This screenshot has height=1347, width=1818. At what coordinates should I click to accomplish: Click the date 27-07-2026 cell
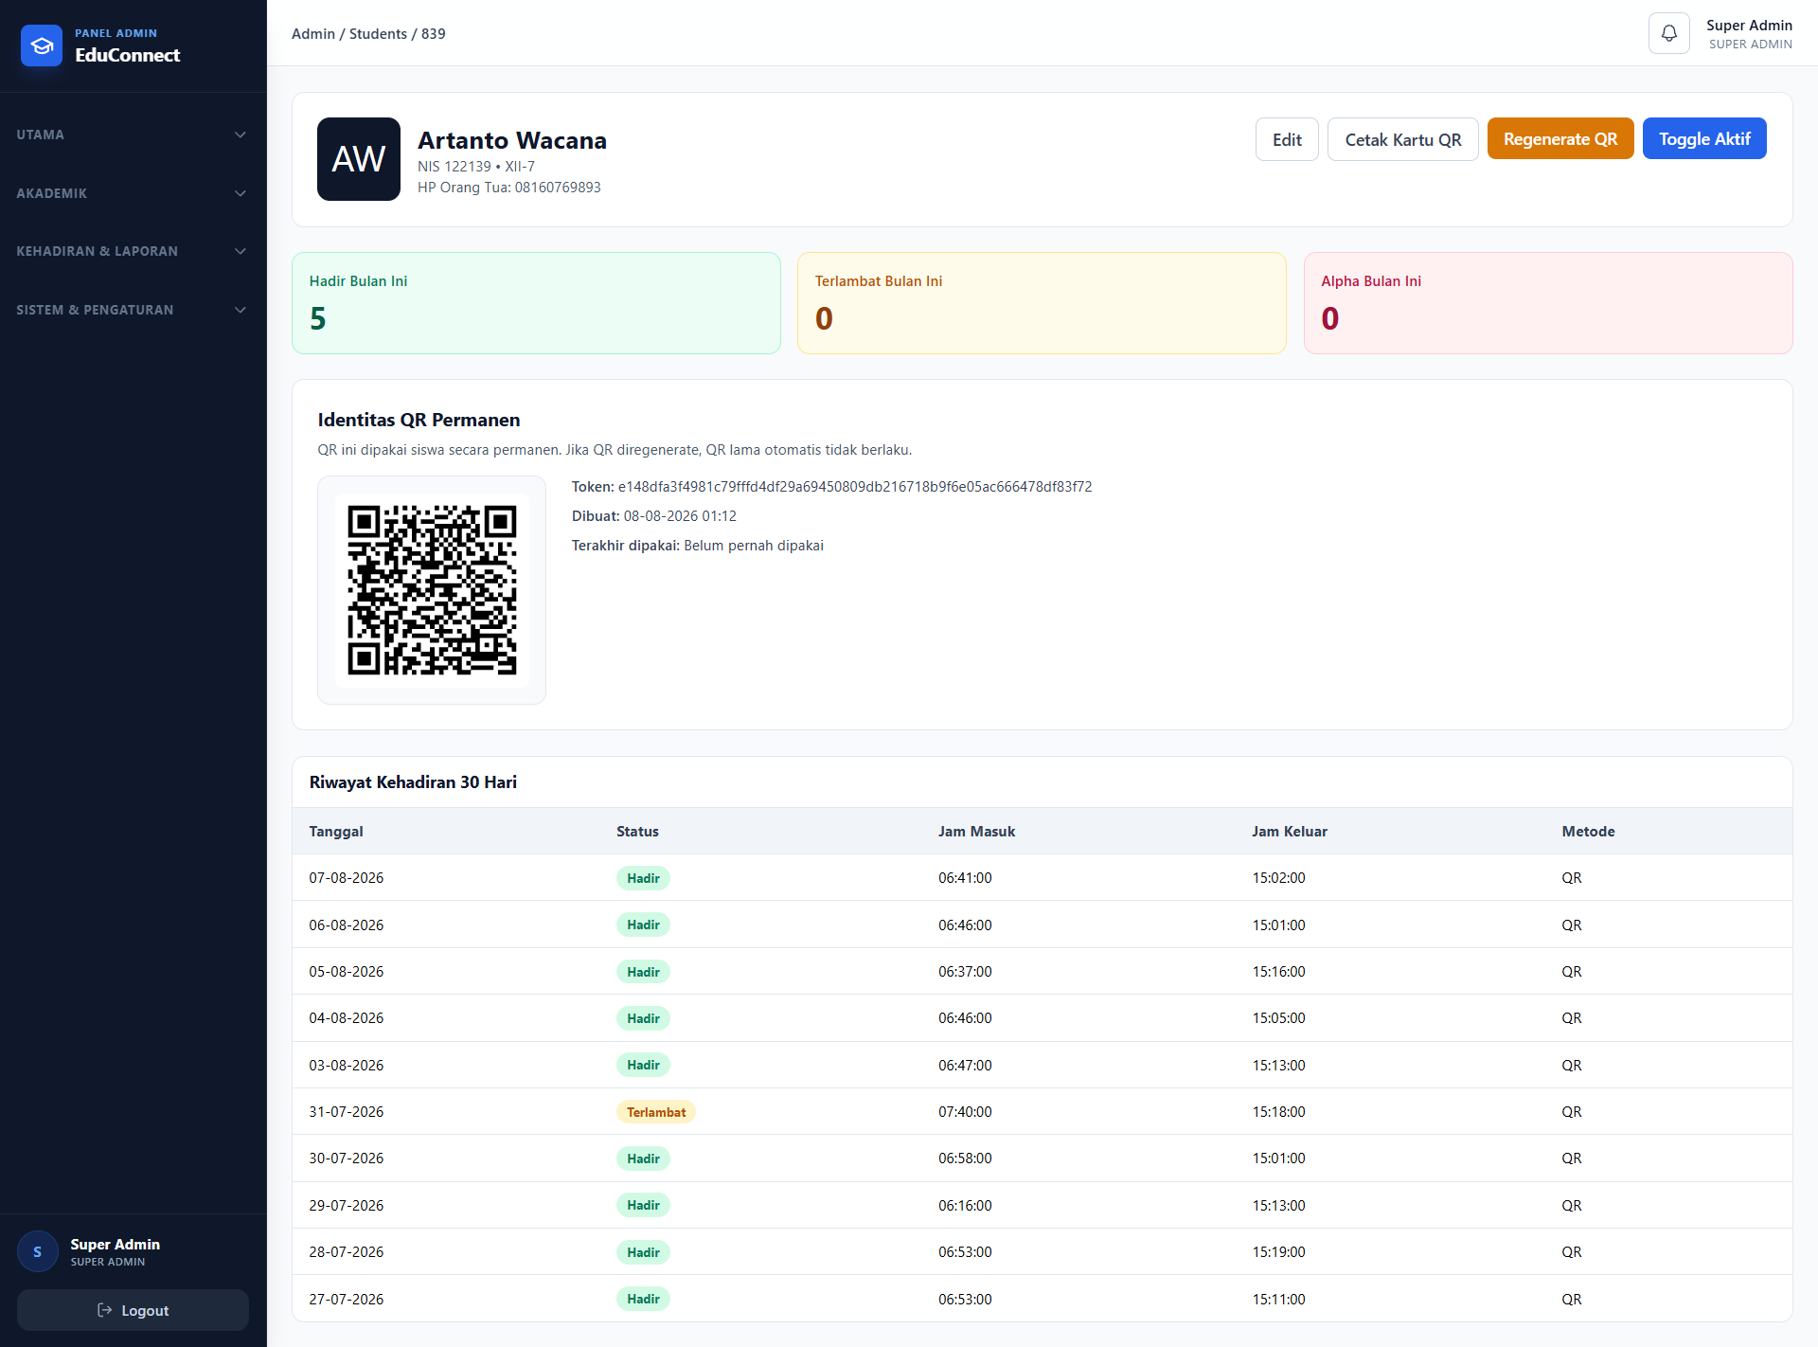pyautogui.click(x=347, y=1299)
